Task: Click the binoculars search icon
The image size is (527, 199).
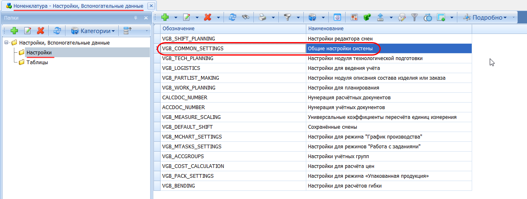Action: [x=245, y=18]
